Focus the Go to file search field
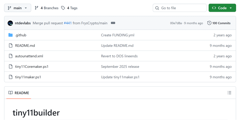 (x=180, y=8)
